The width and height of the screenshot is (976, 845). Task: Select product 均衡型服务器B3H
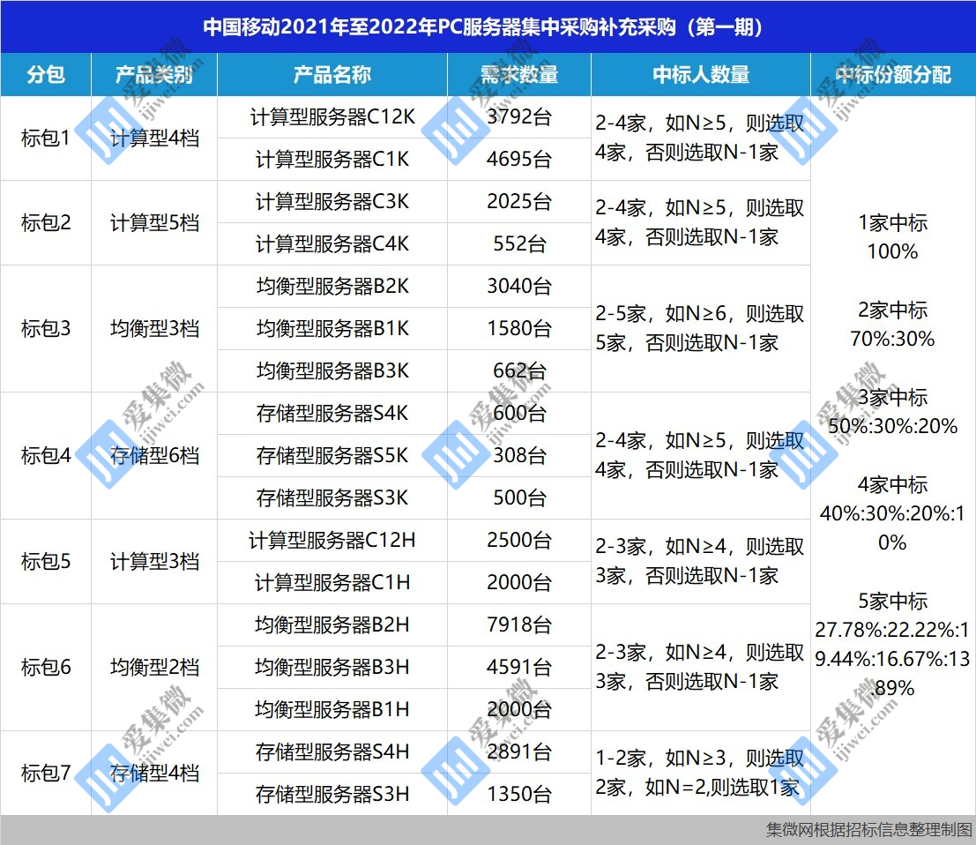pos(332,667)
